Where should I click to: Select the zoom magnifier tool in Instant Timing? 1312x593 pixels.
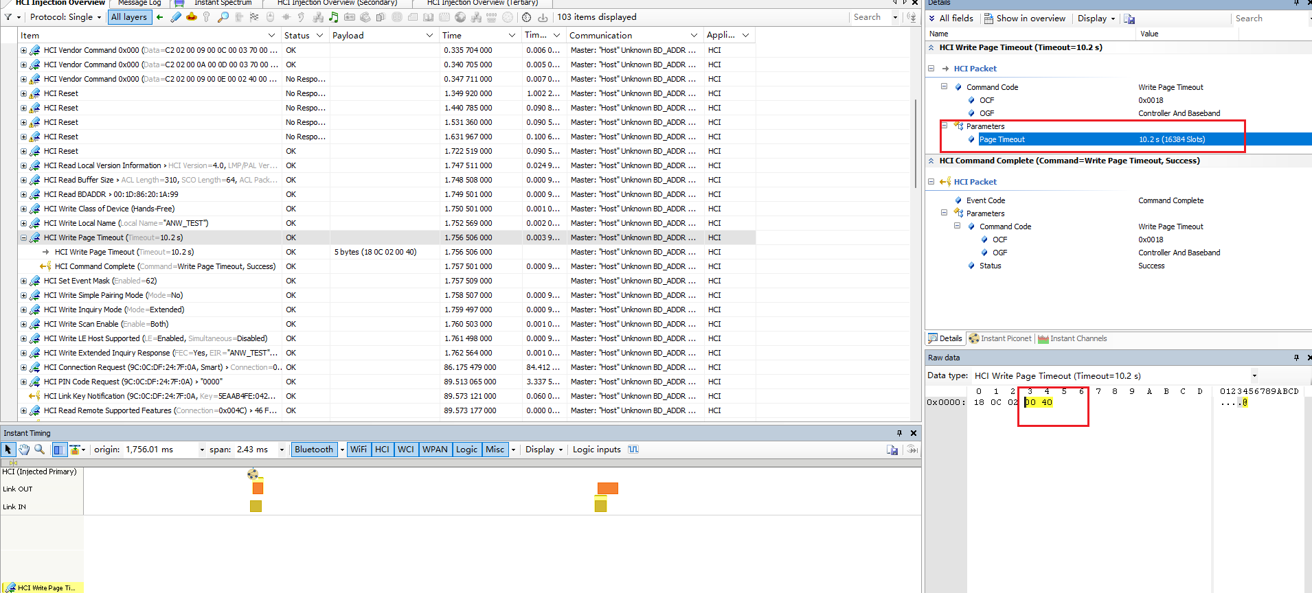tap(39, 450)
